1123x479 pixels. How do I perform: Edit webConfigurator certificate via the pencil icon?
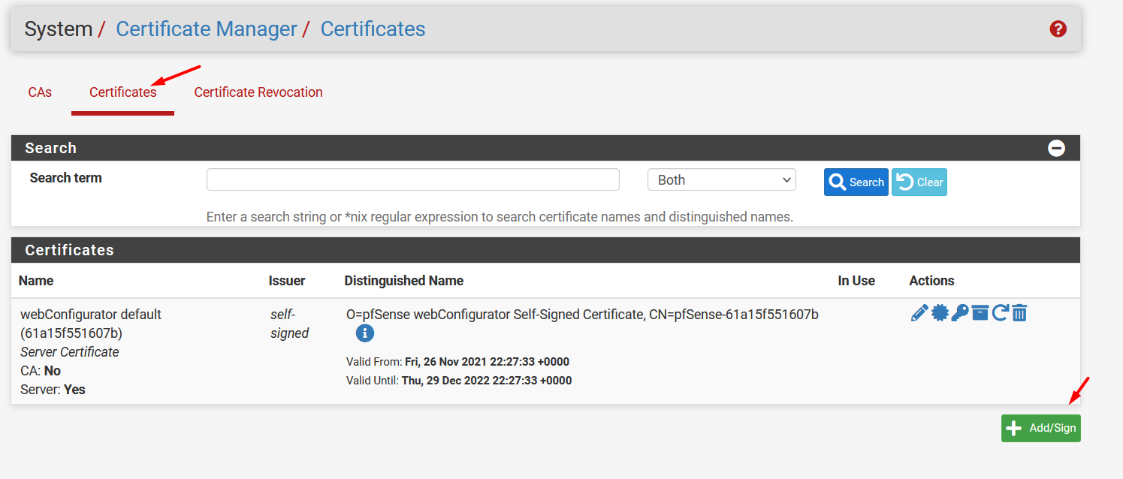point(919,313)
